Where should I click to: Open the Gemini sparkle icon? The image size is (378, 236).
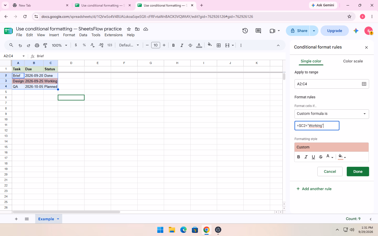pos(356,31)
